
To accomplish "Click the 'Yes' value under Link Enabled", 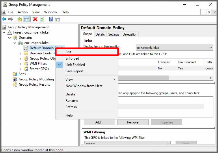I will point(180,68).
